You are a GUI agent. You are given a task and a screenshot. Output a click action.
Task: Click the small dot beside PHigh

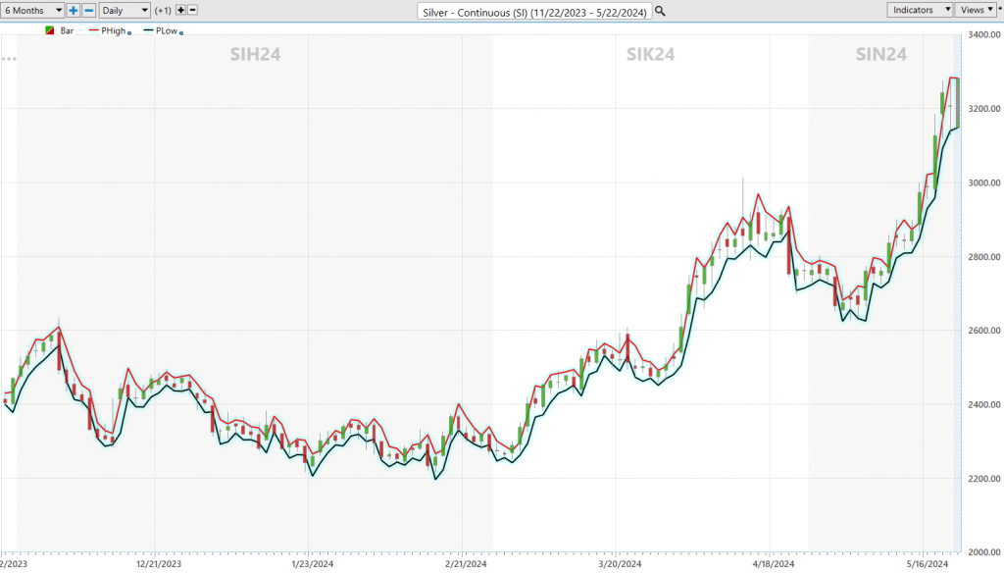pos(129,32)
